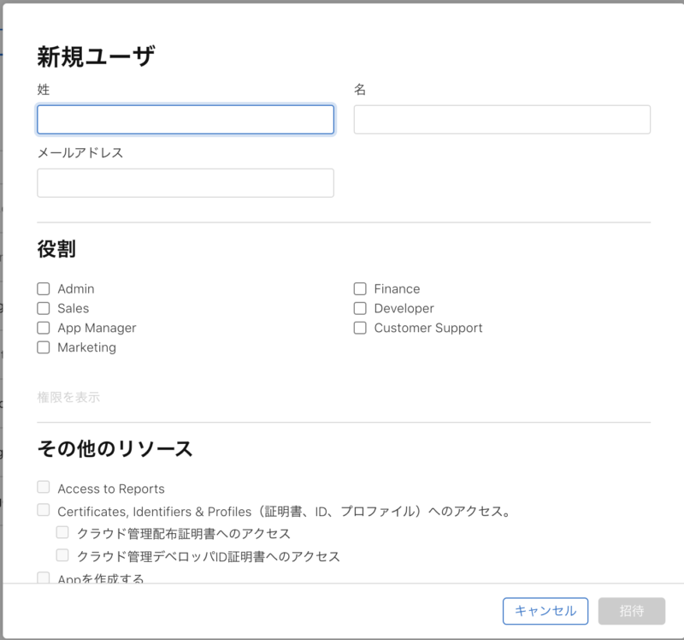Viewport: 684px width, 640px height.
Task: Tick the Marketing role checkbox
Action: (x=44, y=347)
